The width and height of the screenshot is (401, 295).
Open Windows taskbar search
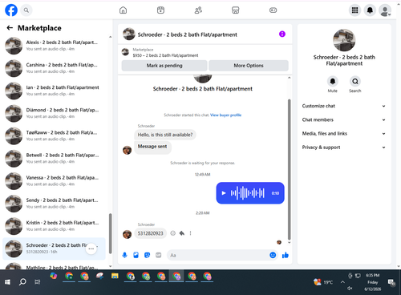pos(22,282)
